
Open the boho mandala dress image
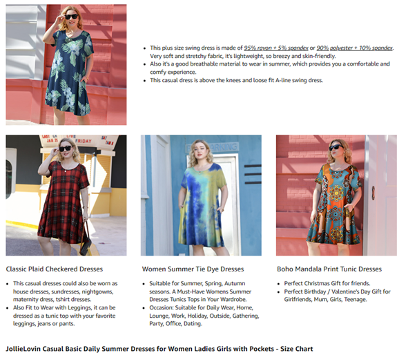[x=336, y=195]
